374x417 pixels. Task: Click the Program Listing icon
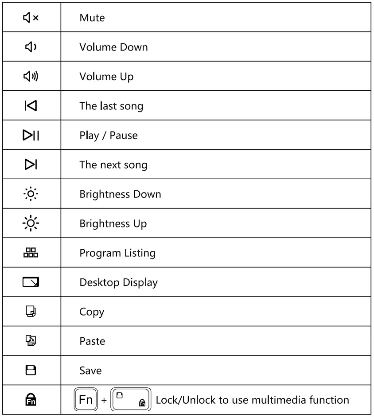31,253
